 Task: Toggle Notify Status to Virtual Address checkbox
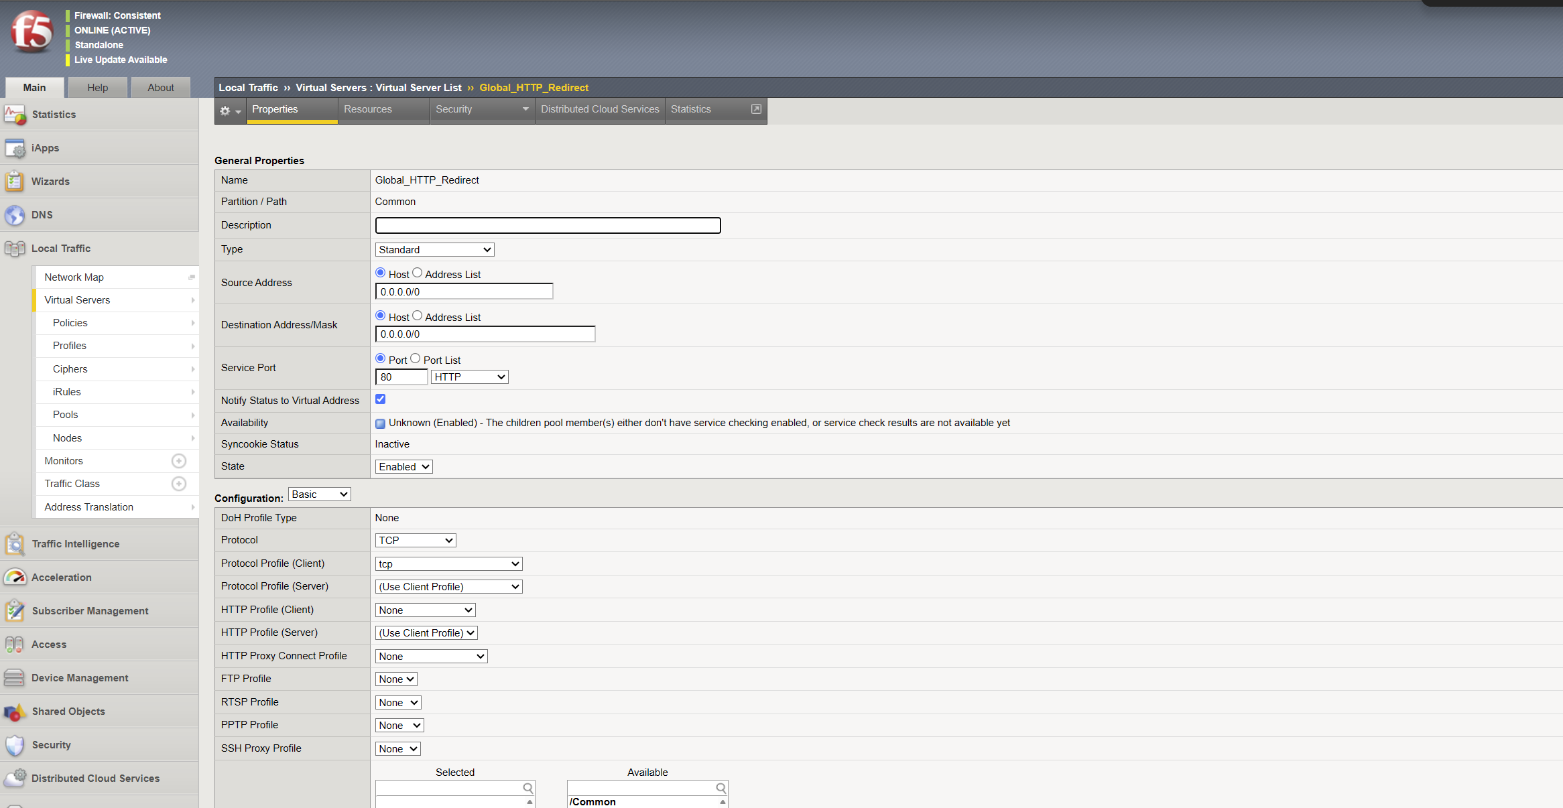point(380,399)
